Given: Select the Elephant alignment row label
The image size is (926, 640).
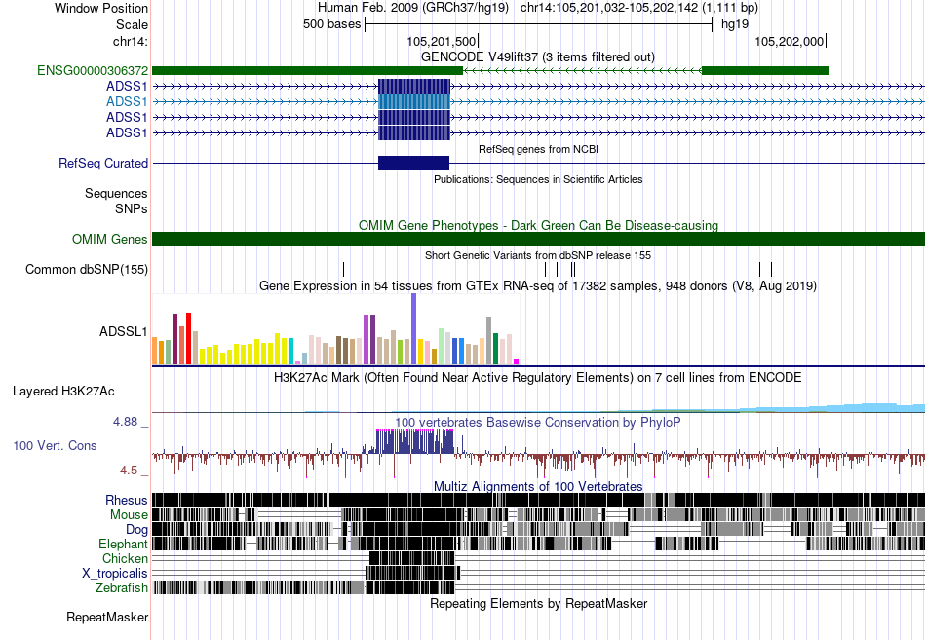Looking at the screenshot, I should point(123,544).
